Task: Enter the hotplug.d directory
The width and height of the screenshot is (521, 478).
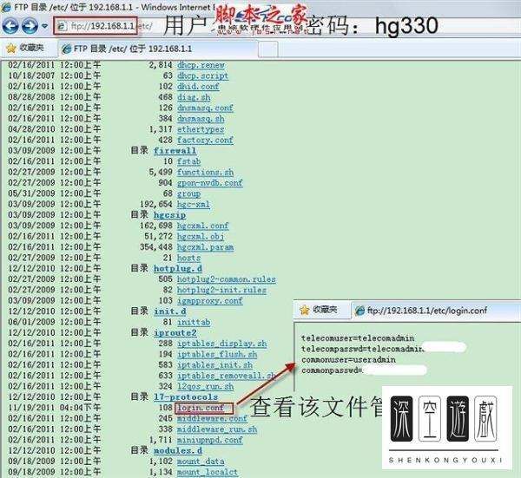Action: click(178, 269)
